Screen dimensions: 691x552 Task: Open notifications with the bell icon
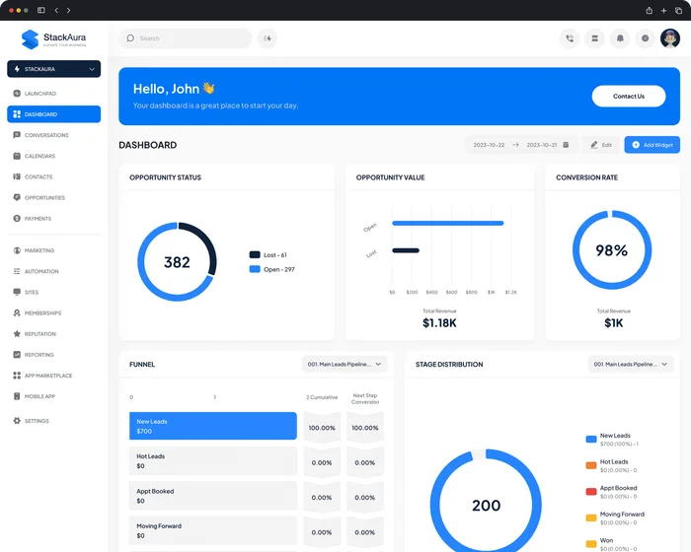[620, 38]
